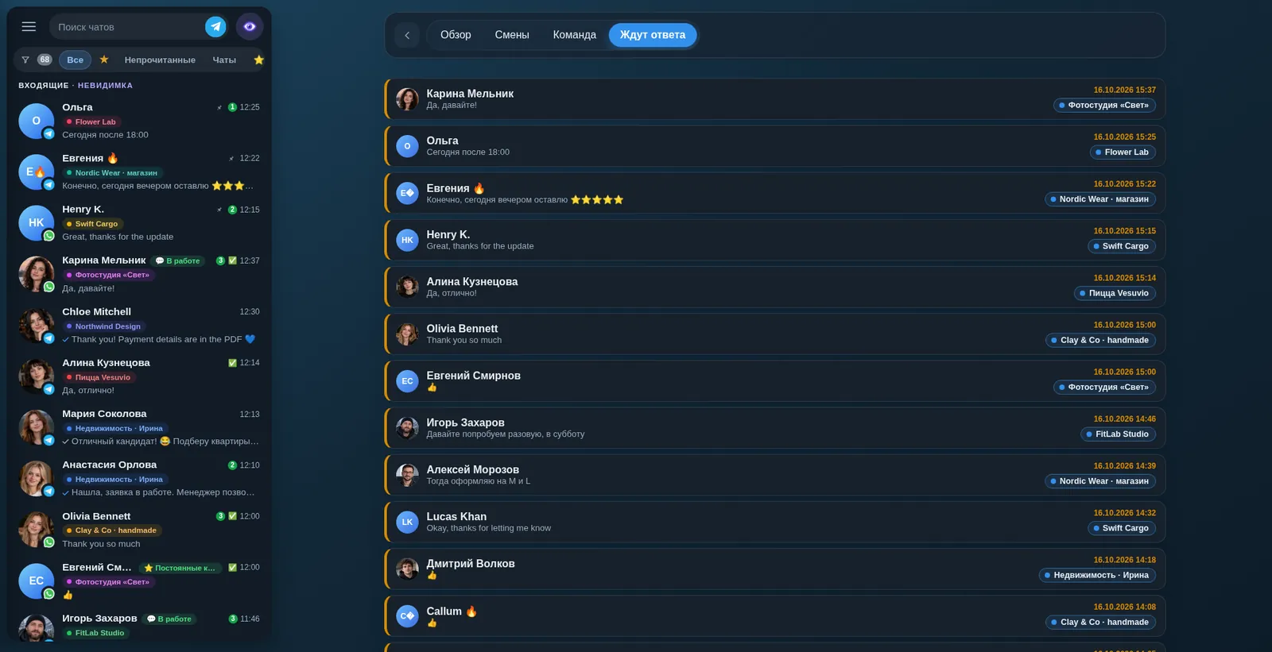This screenshot has width=1272, height=652.
Task: Click timestamp 16.10.2026 15:00 on Olivia Bennett card
Action: 1124,325
